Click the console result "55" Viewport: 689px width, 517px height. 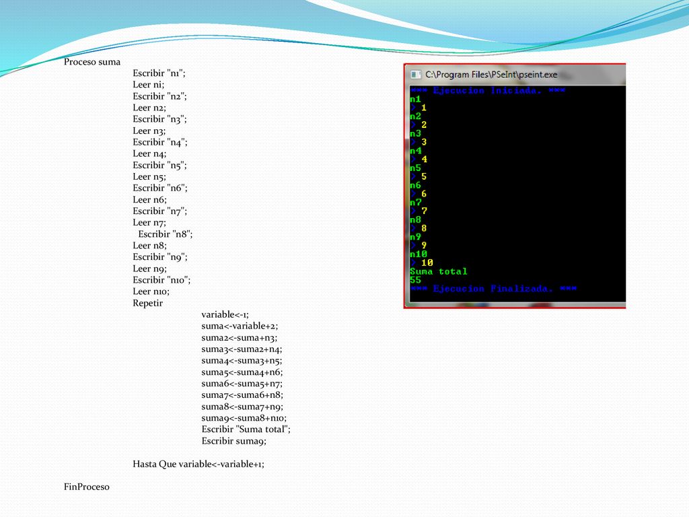point(415,280)
